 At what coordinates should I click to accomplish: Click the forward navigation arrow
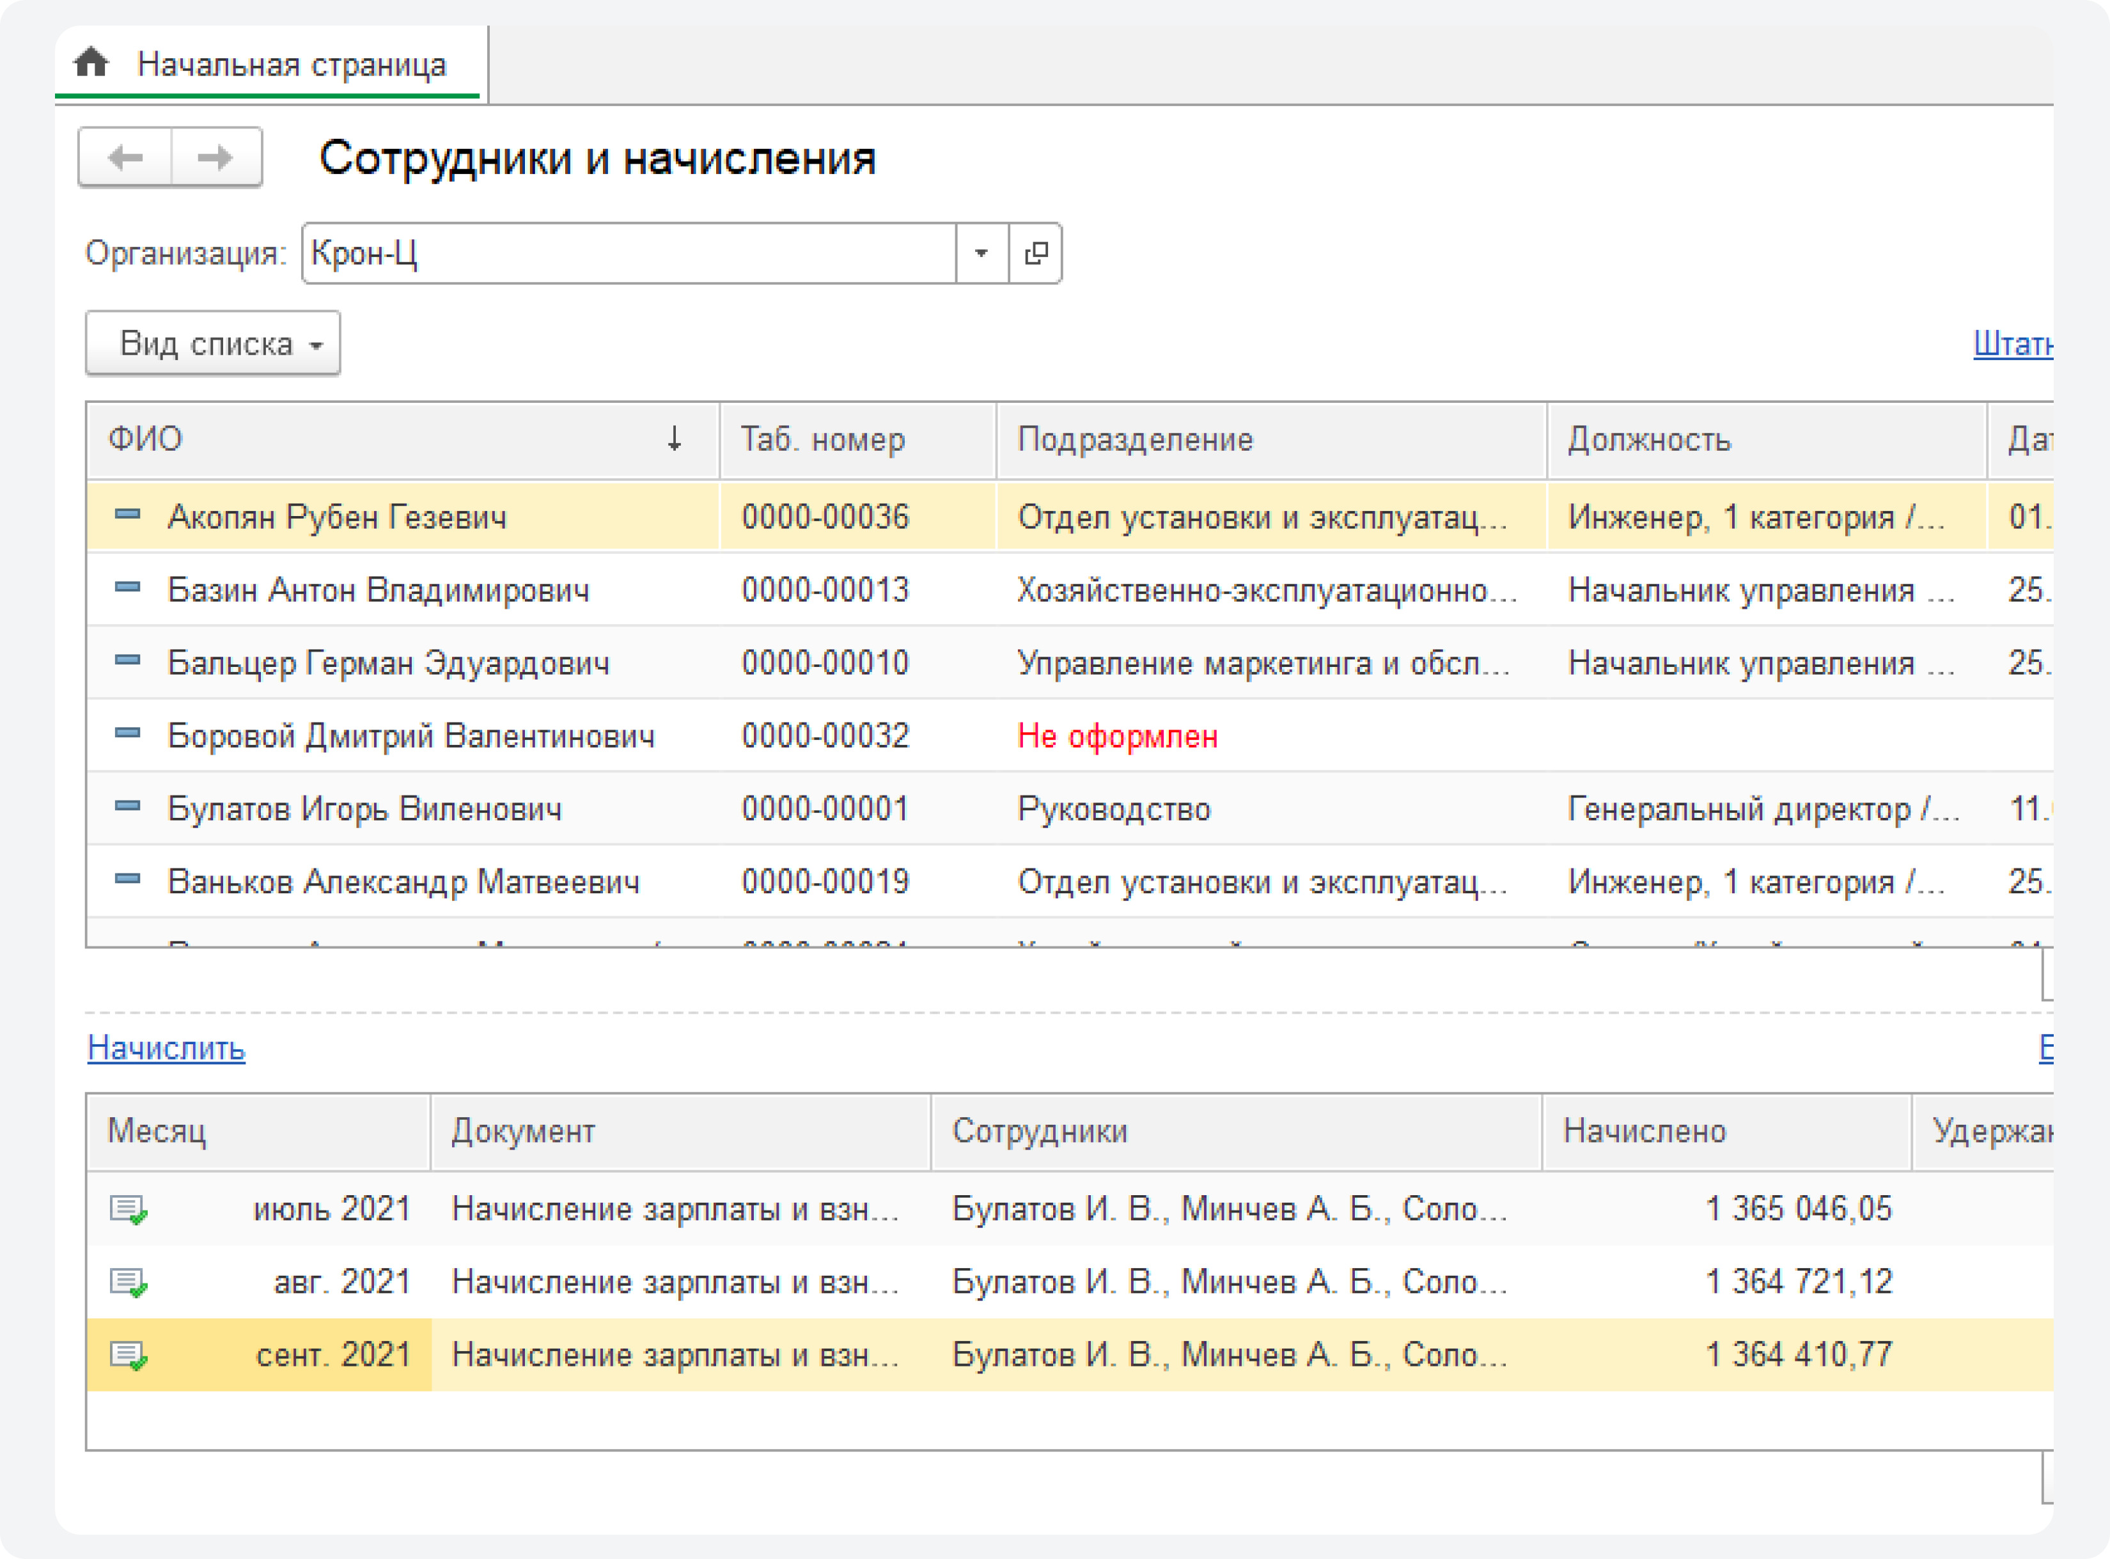[215, 157]
